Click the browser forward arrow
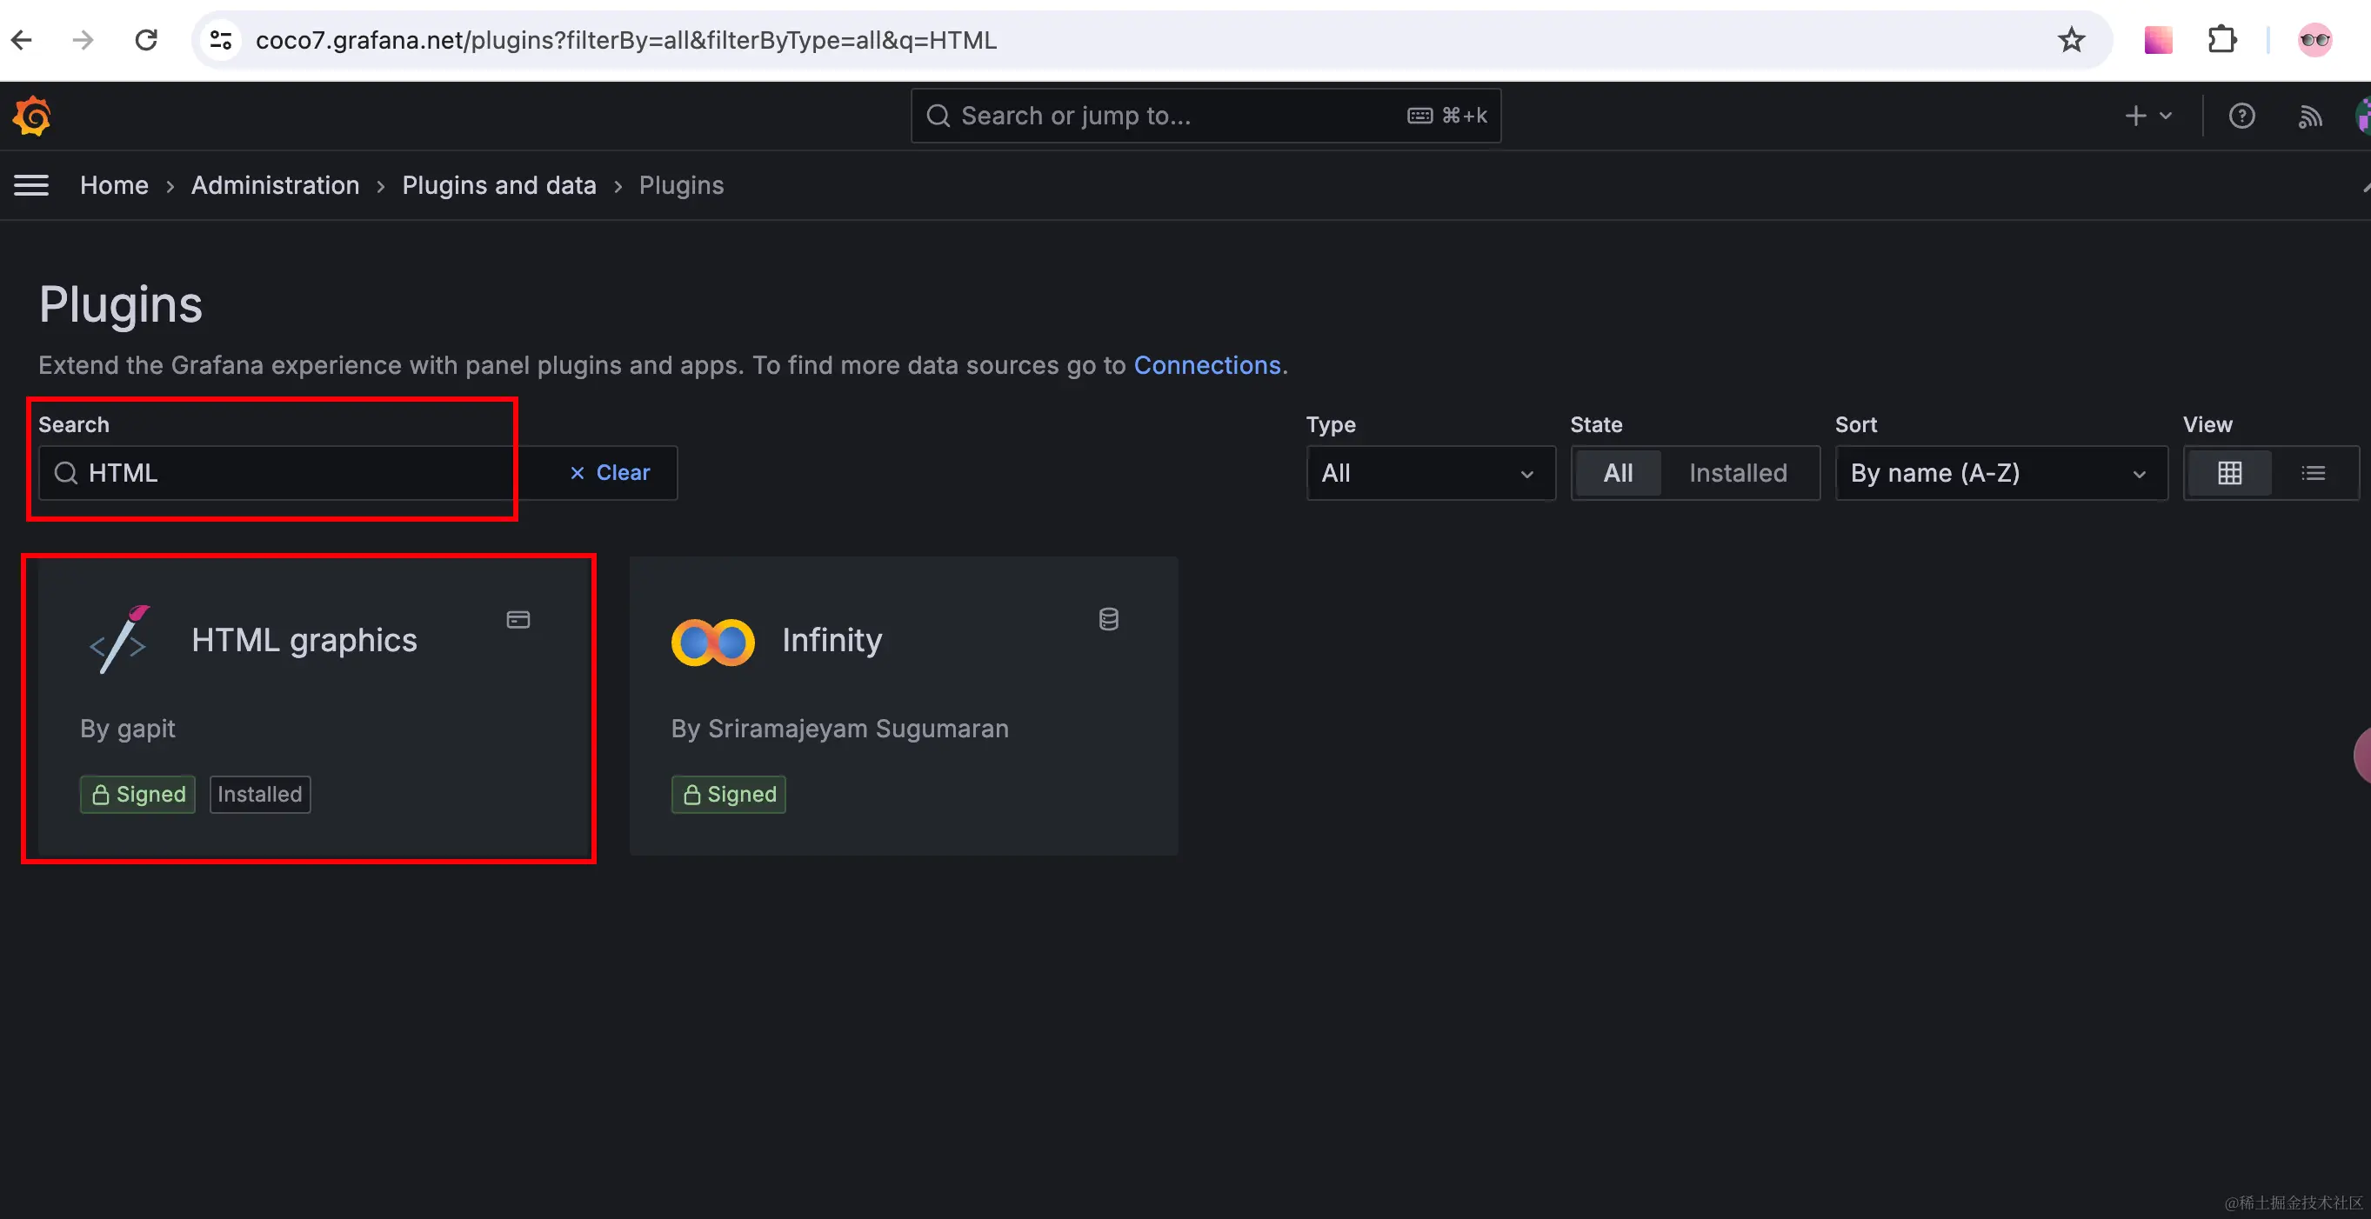This screenshot has width=2371, height=1219. point(83,39)
